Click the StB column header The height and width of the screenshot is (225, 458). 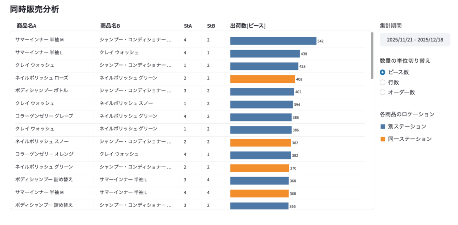[x=211, y=26]
